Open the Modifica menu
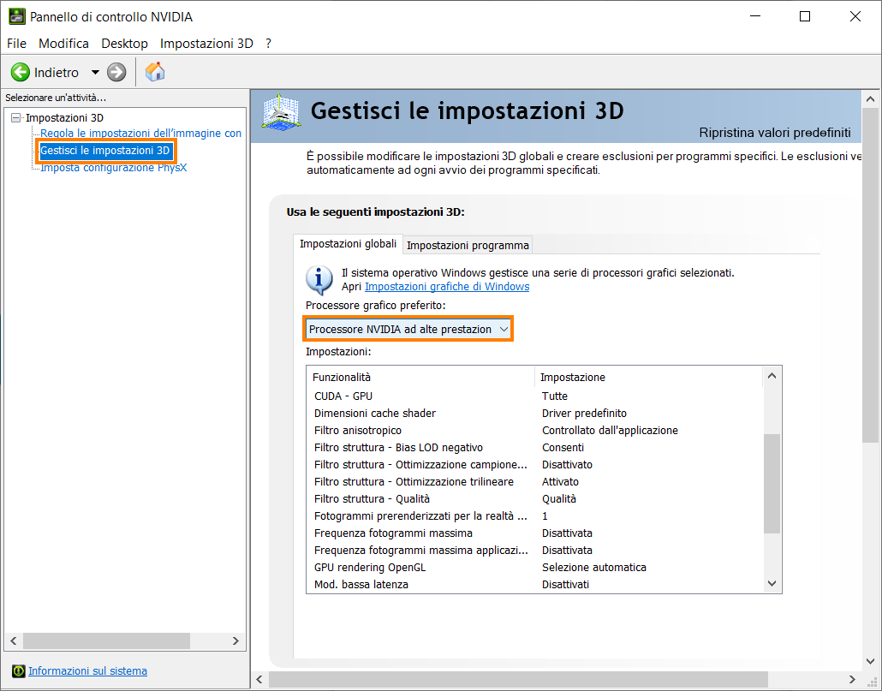The width and height of the screenshot is (882, 691). pos(63,43)
